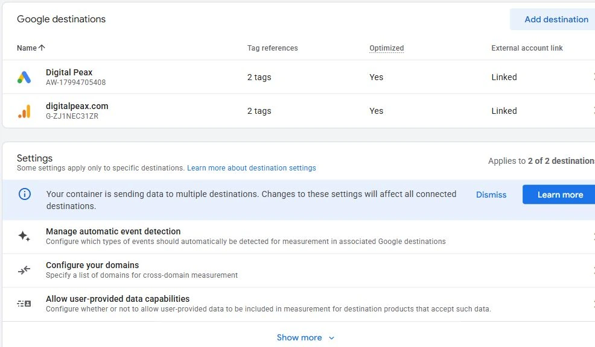
Task: Click Linked in the Digital Peax row
Action: [x=504, y=77]
